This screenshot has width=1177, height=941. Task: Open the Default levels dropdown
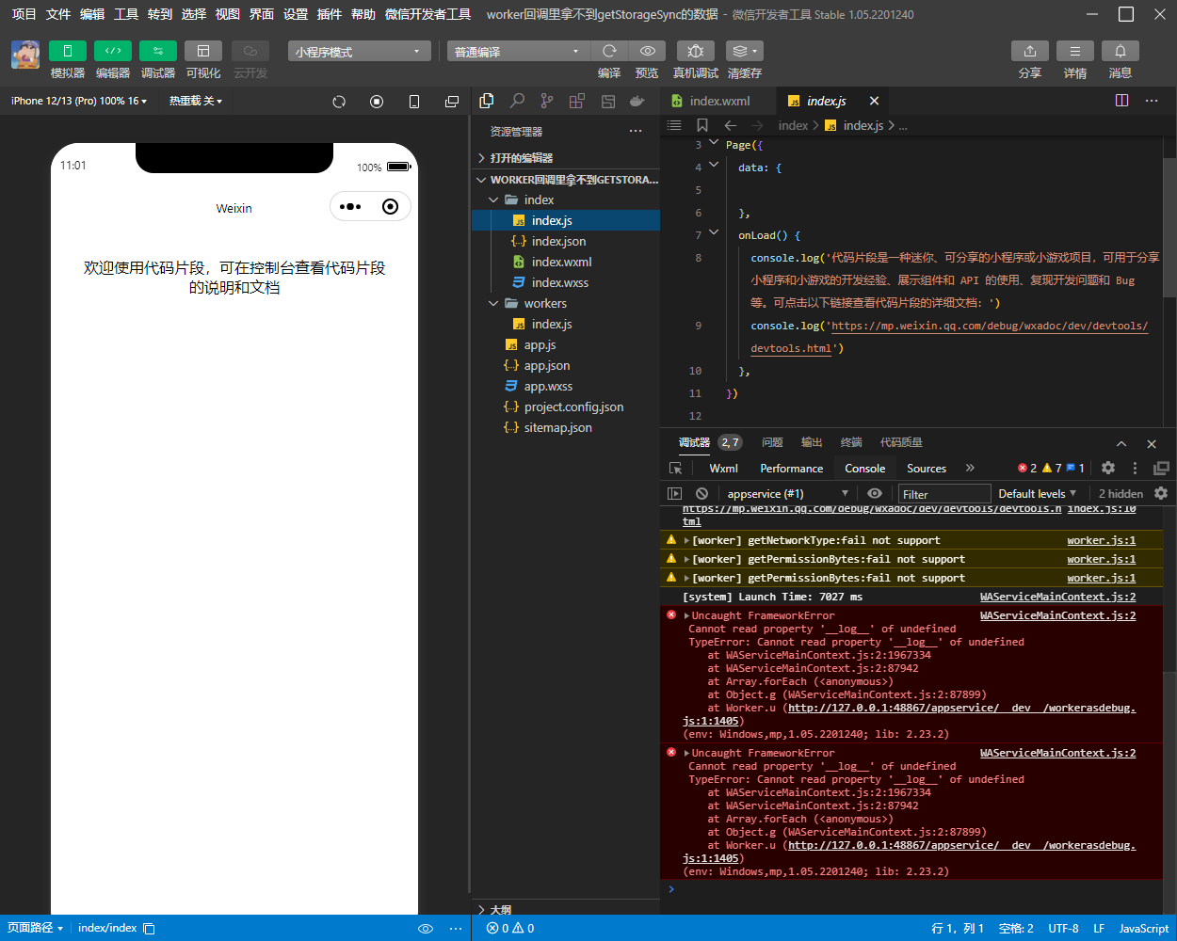pyautogui.click(x=1037, y=493)
